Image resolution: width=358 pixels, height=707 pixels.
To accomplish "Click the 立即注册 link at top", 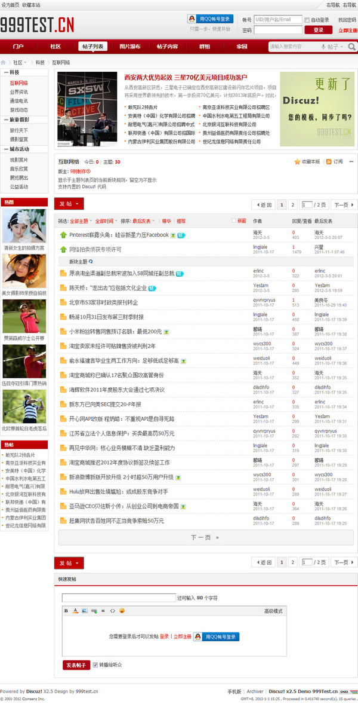I will tap(348, 30).
